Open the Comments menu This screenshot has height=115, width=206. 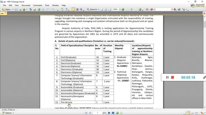[38, 5]
